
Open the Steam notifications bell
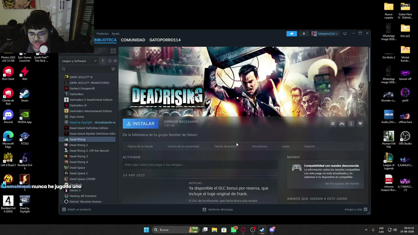pyautogui.click(x=304, y=34)
